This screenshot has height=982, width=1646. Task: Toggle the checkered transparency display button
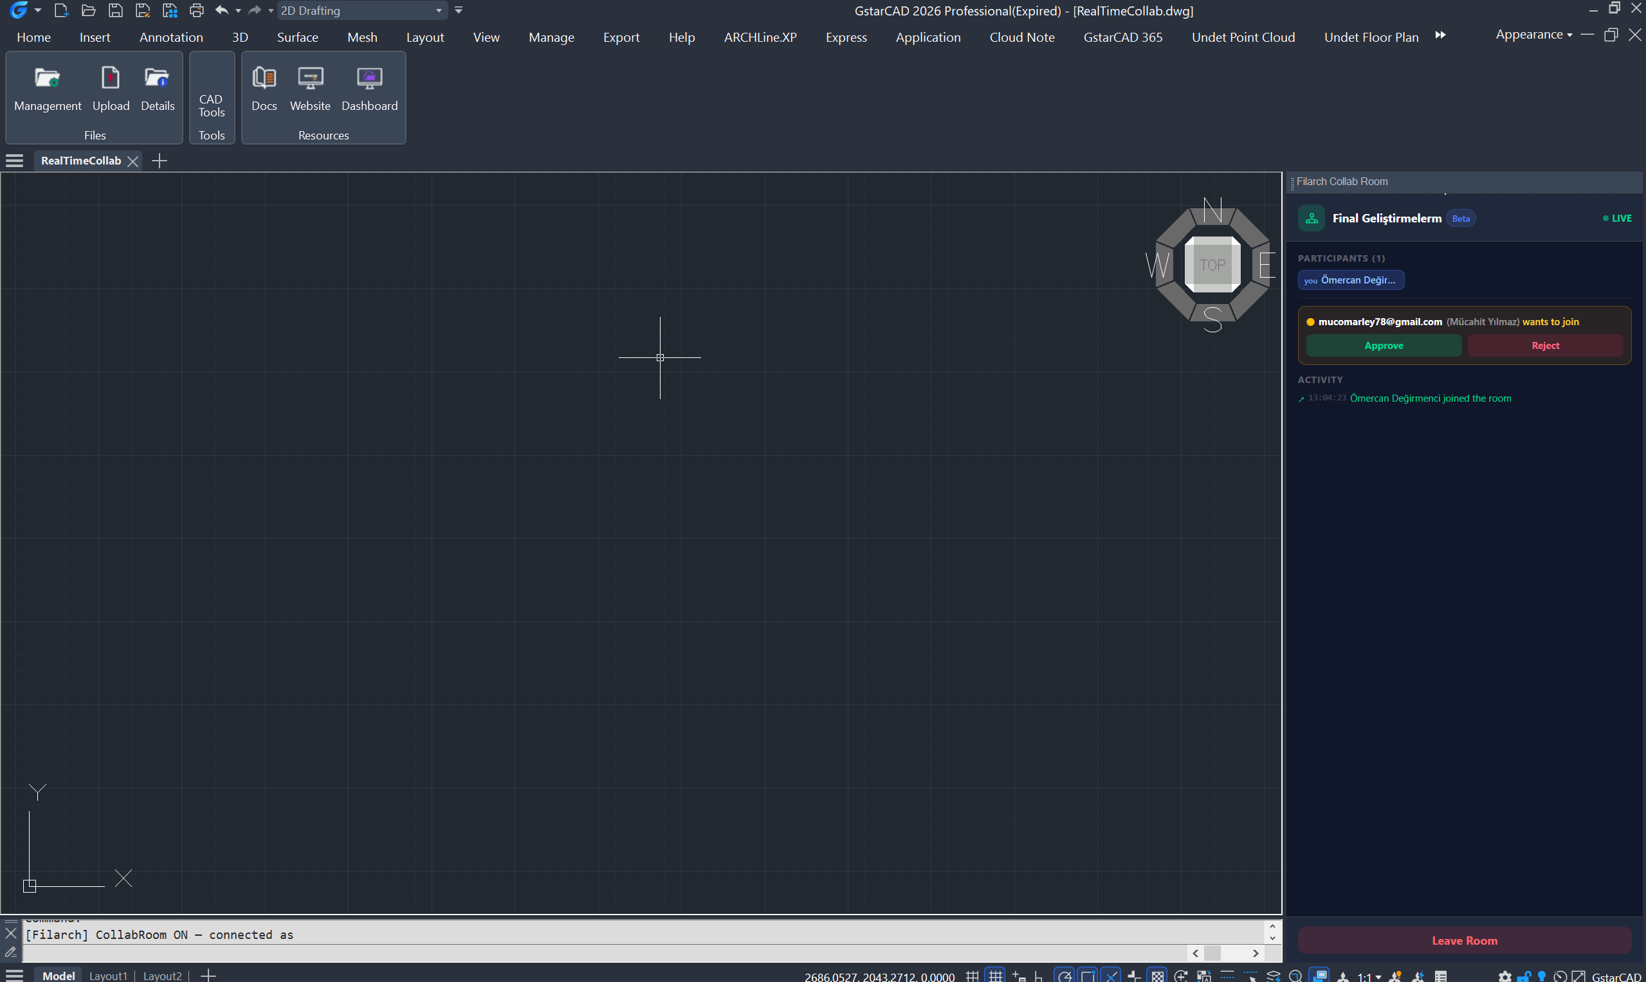coord(1157,976)
